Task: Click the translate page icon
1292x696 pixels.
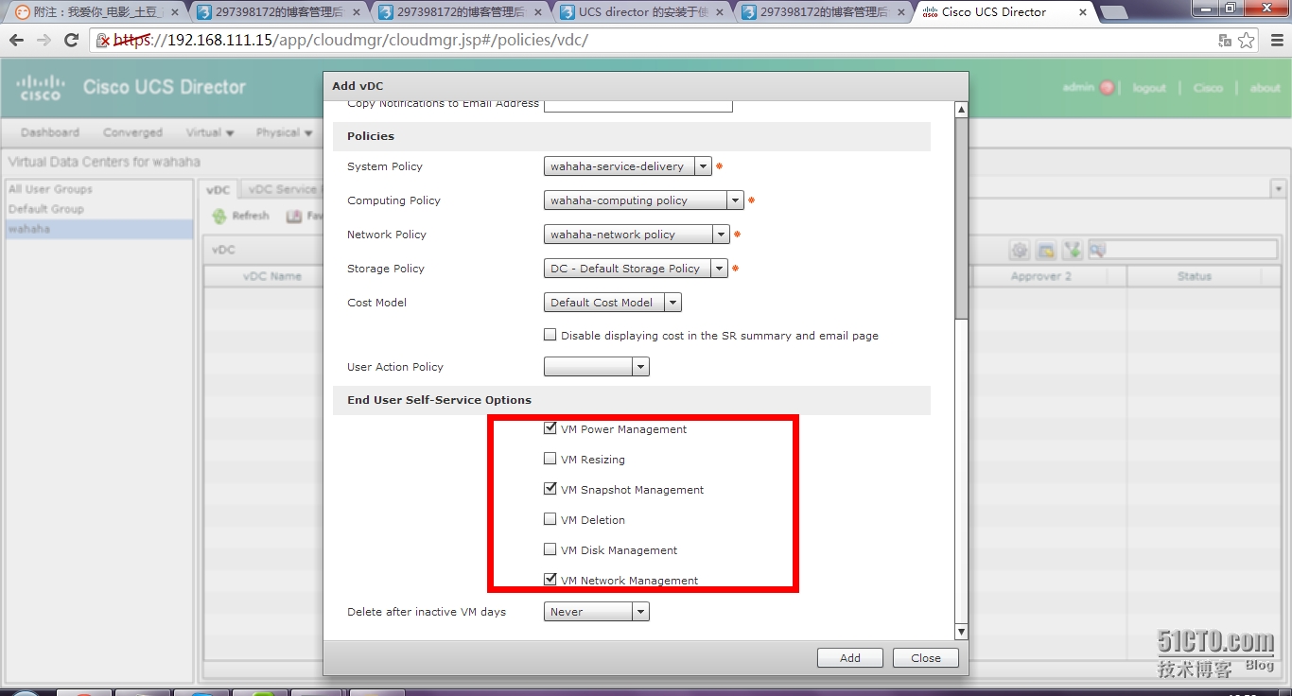Action: [x=1225, y=41]
